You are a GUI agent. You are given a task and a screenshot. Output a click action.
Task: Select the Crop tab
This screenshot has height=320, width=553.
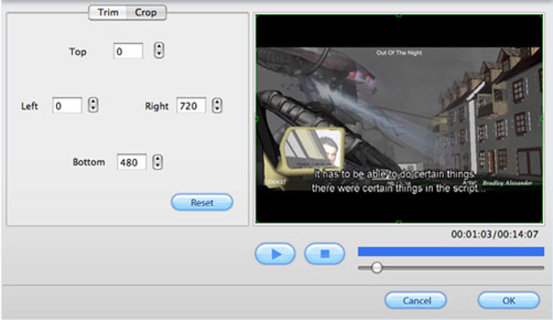coord(146,12)
